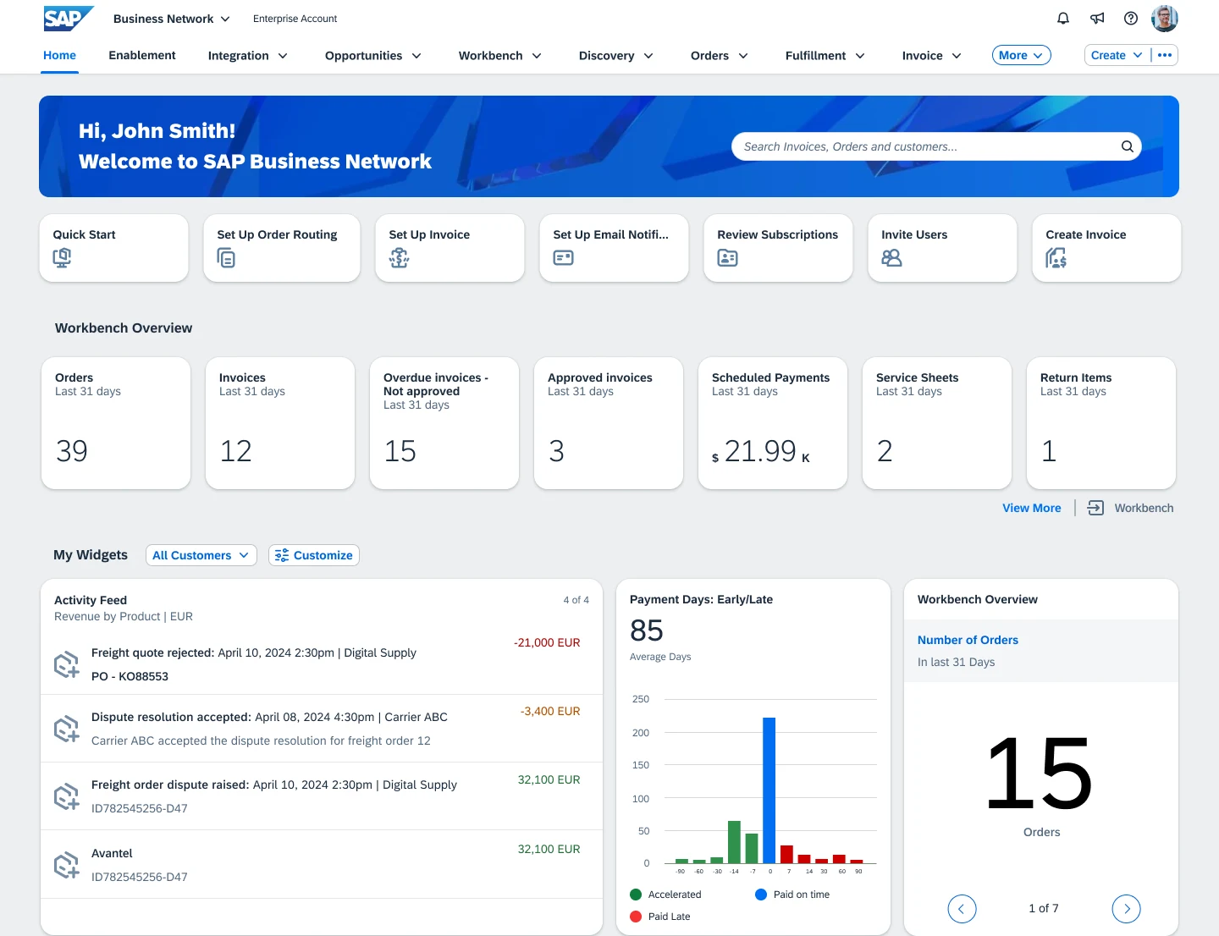This screenshot has height=936, width=1219.
Task: Open the three-dot overflow menu beside Create
Action: (1165, 55)
